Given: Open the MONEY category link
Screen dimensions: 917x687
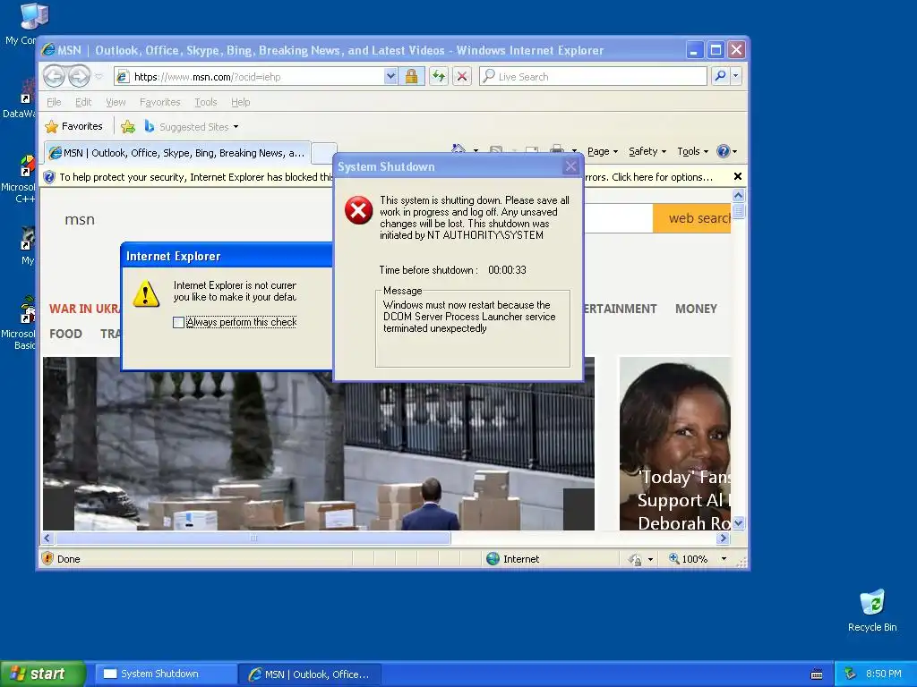Looking at the screenshot, I should (696, 309).
